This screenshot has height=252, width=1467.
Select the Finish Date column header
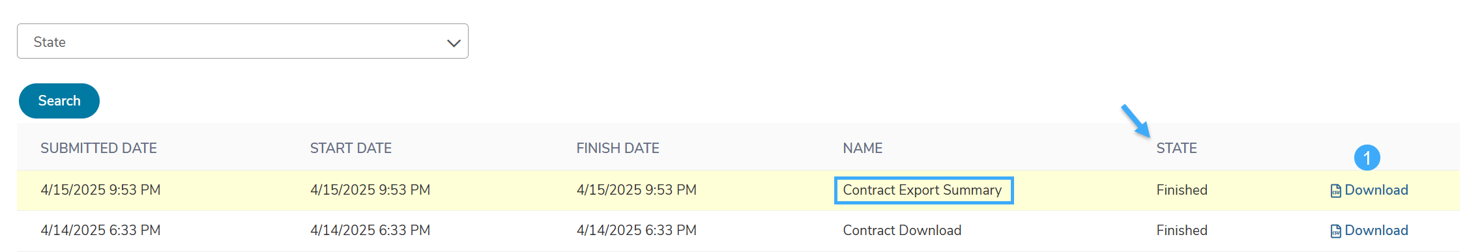(x=617, y=148)
